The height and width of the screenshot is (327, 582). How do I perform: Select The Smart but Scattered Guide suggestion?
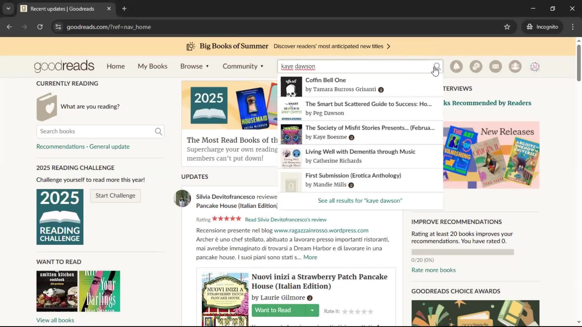pyautogui.click(x=360, y=109)
